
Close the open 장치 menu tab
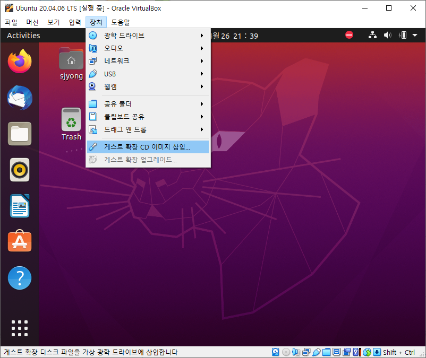point(96,22)
